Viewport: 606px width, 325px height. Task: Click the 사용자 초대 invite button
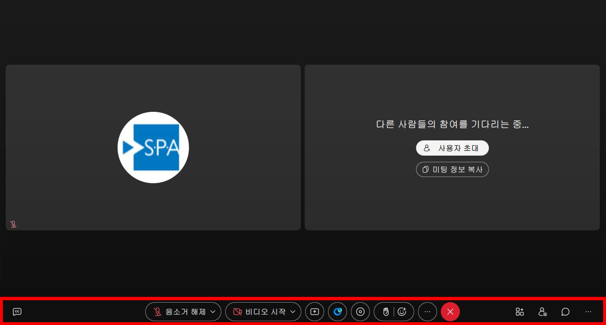452,148
